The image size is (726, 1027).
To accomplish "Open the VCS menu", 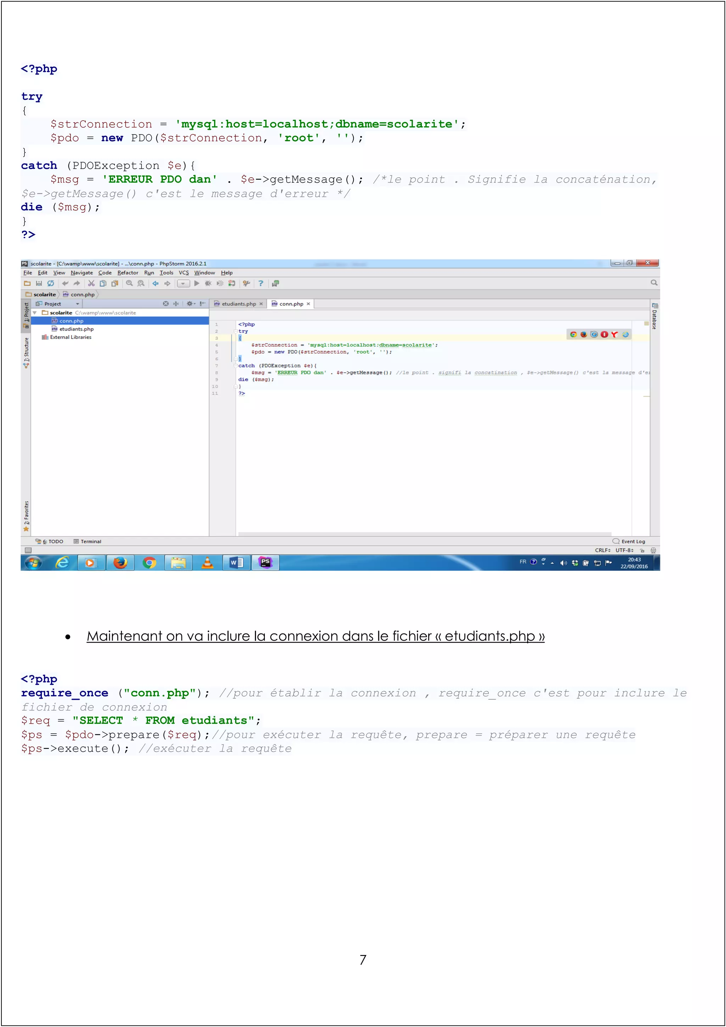I will coord(184,272).
